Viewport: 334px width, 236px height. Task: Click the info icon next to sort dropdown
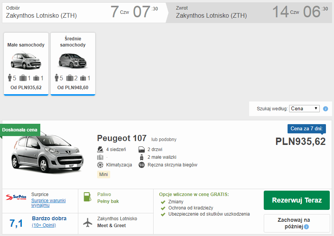pyautogui.click(x=326, y=109)
